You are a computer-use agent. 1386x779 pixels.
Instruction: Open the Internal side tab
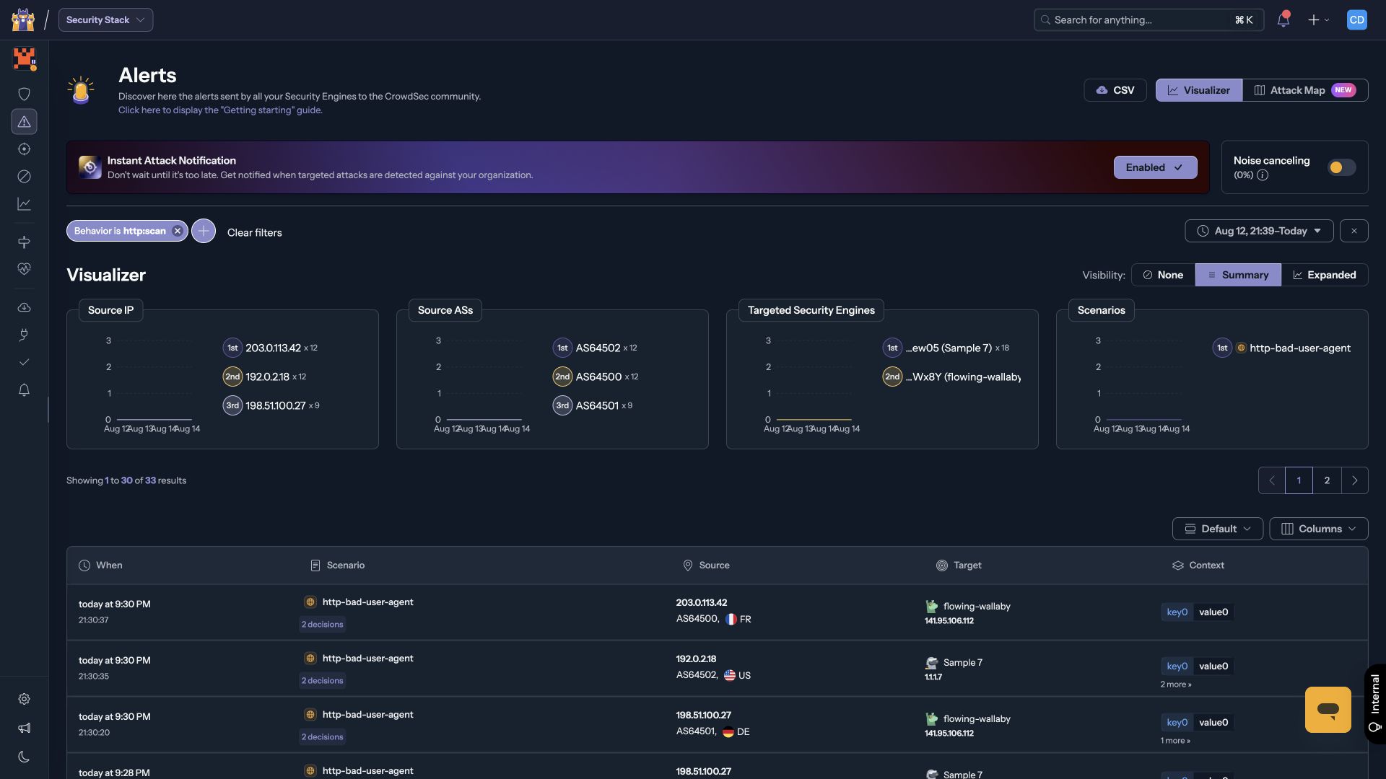tap(1374, 703)
